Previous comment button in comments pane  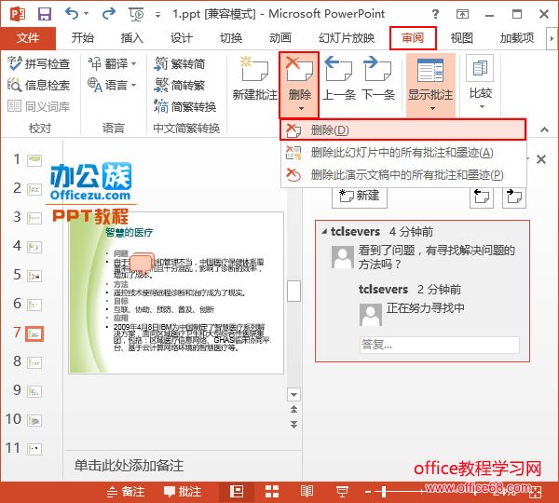(482, 197)
